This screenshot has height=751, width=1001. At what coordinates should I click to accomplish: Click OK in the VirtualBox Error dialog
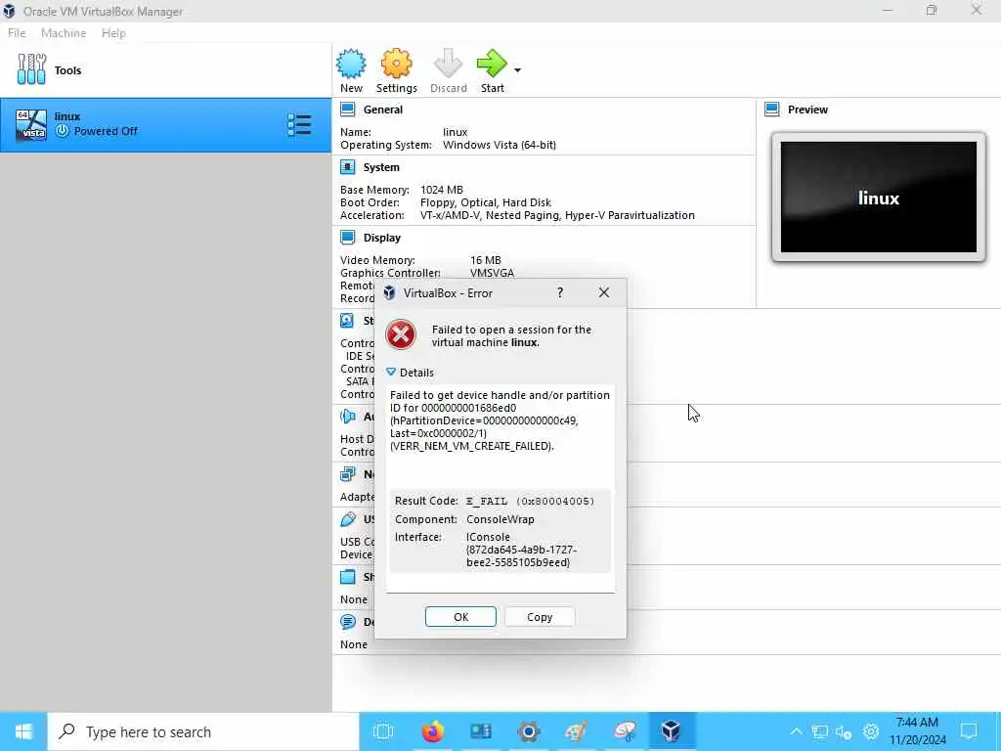click(x=461, y=617)
